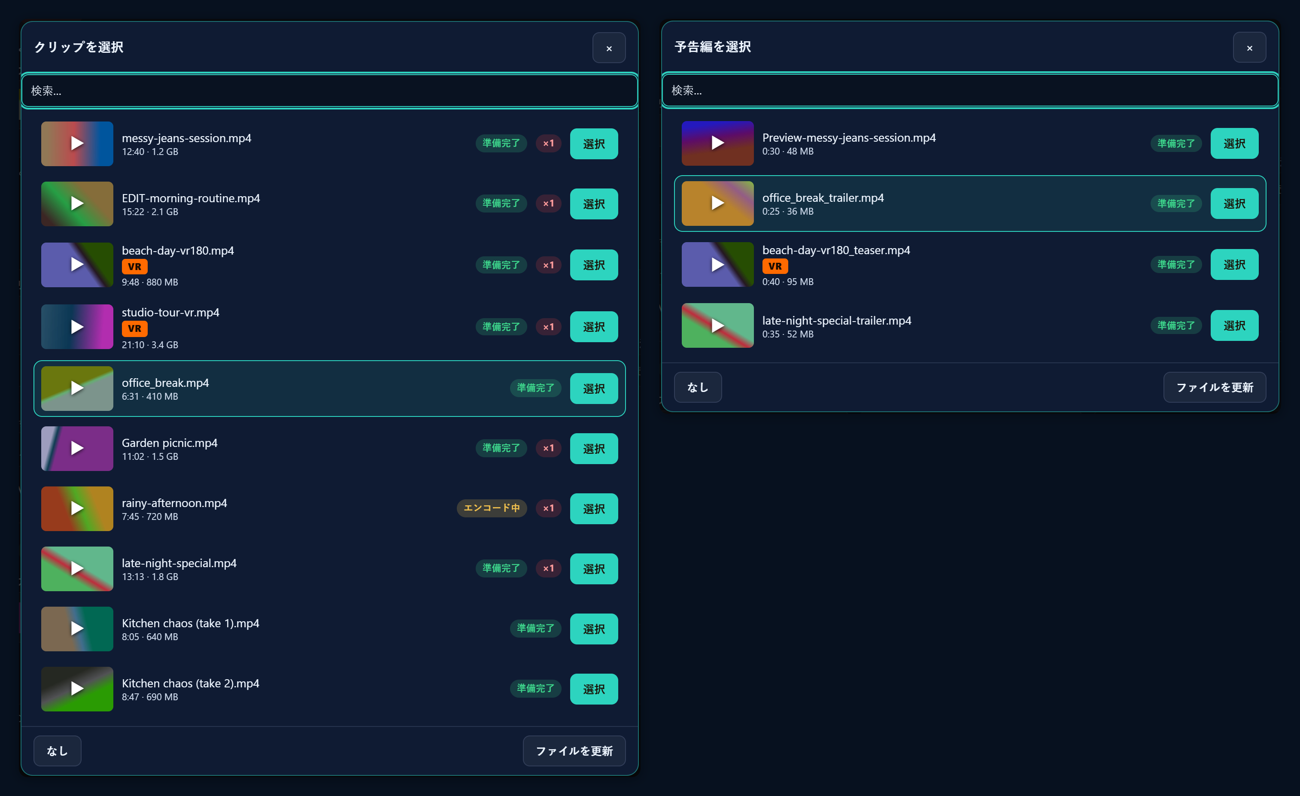Click the VR badge on studio-tour-vr.mp4
1300x796 pixels.
point(134,328)
